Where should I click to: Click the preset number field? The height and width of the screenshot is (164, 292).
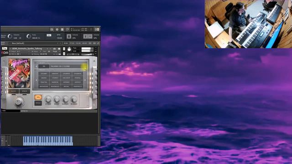pos(44,66)
